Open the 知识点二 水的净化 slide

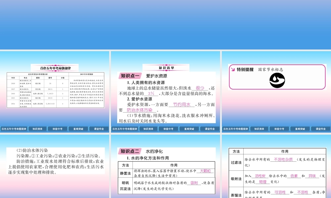[165, 166]
